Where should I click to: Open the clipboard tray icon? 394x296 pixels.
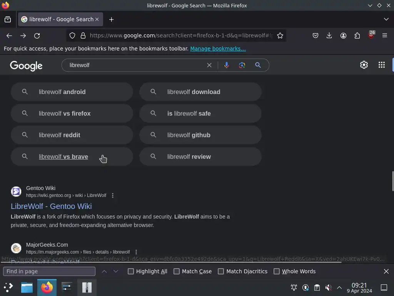pyautogui.click(x=317, y=288)
